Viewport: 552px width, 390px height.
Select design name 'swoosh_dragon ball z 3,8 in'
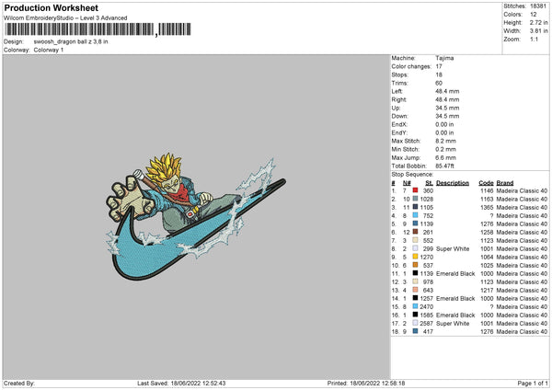(x=71, y=41)
